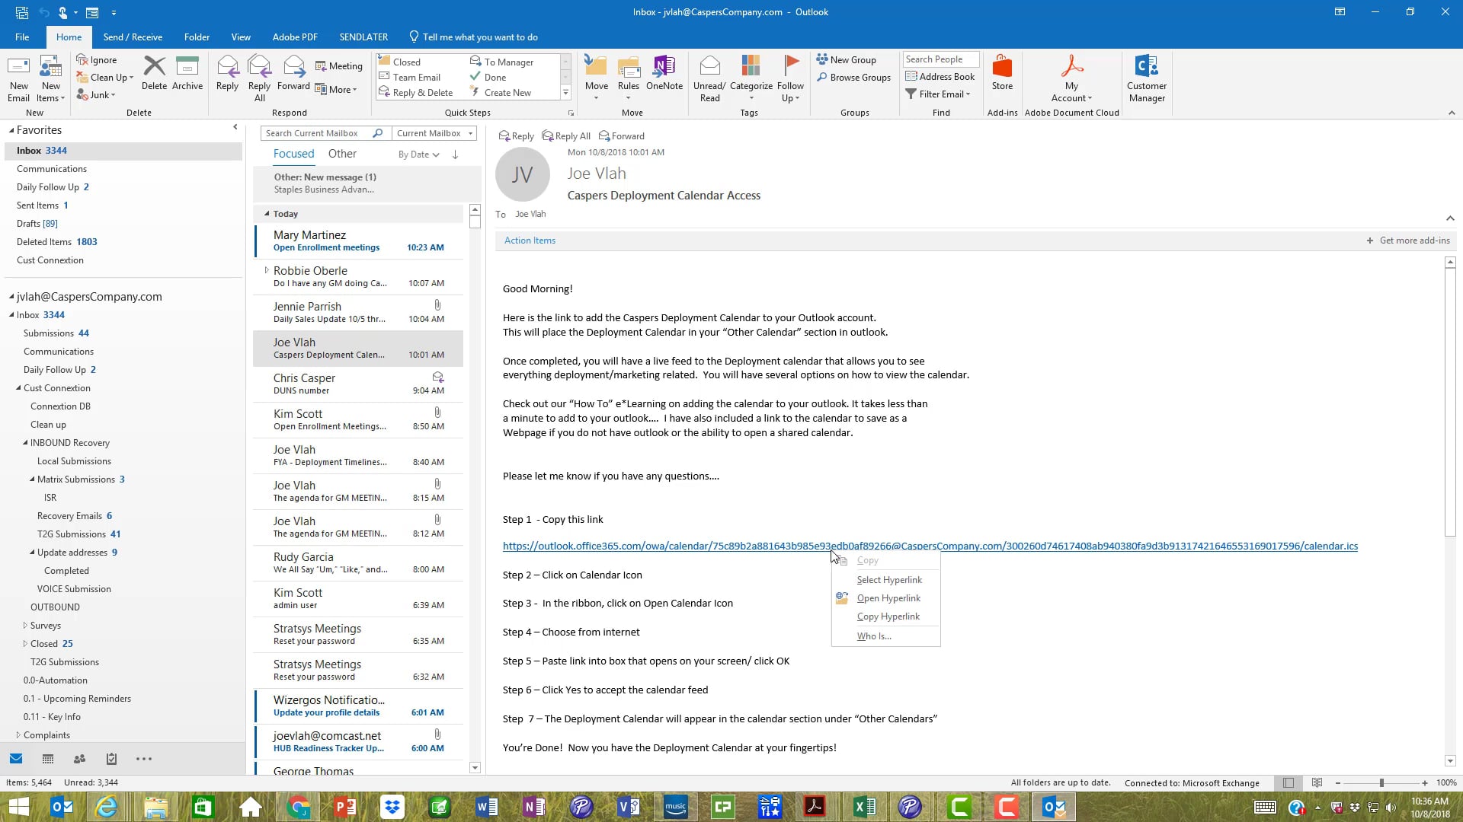Open the By Date sort dropdown
Screen dimensions: 1463x822
pos(418,155)
